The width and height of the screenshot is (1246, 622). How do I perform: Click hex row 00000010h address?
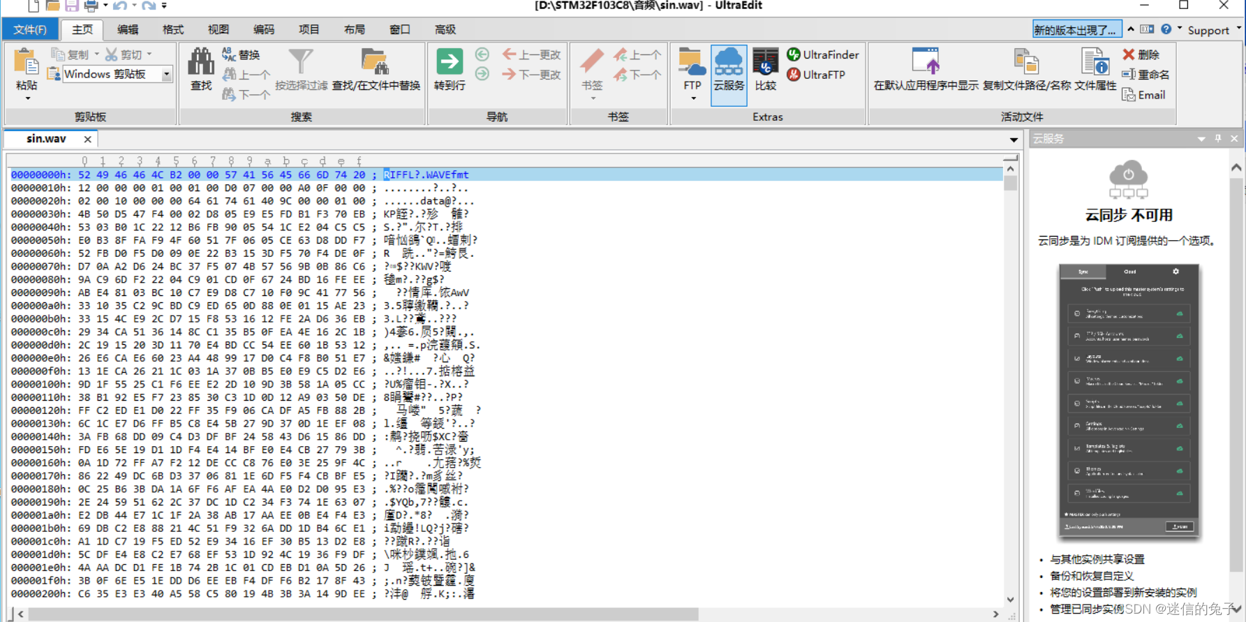(40, 188)
